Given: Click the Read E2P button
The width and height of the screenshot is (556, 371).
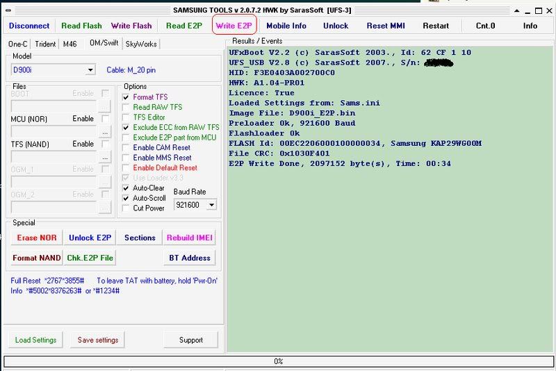Looking at the screenshot, I should [184, 26].
